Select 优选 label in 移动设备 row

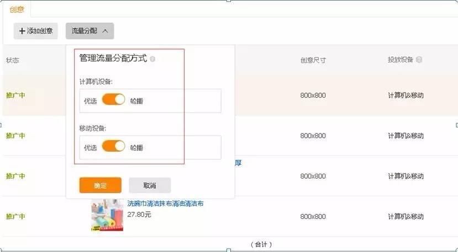tap(90, 148)
